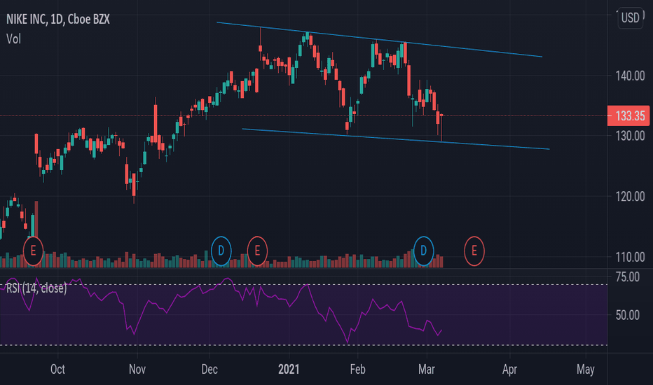Click the 140.00 price axis label
653x385 pixels.
630,76
